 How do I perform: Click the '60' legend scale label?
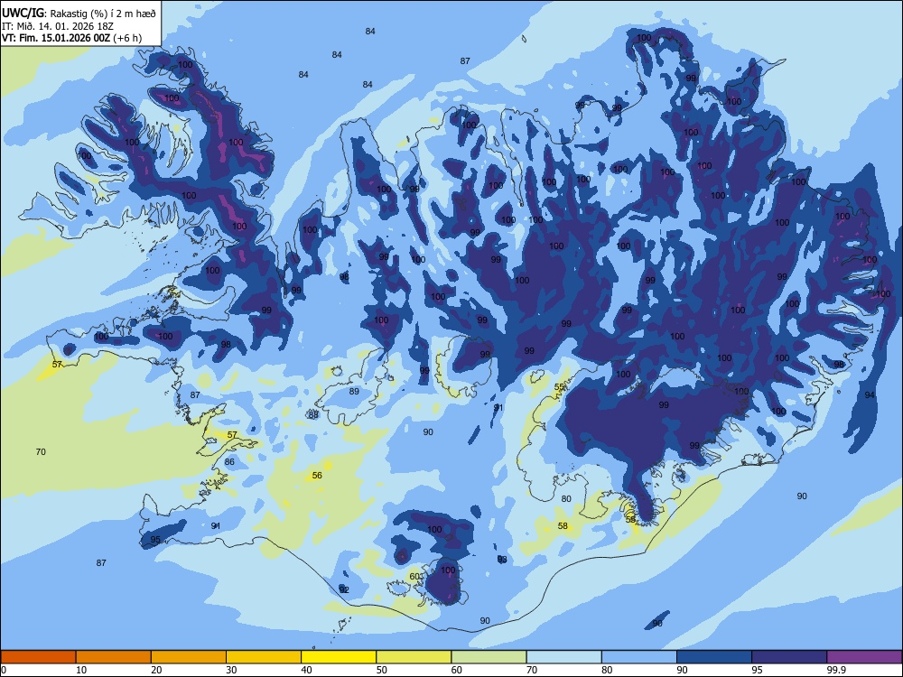[457, 670]
